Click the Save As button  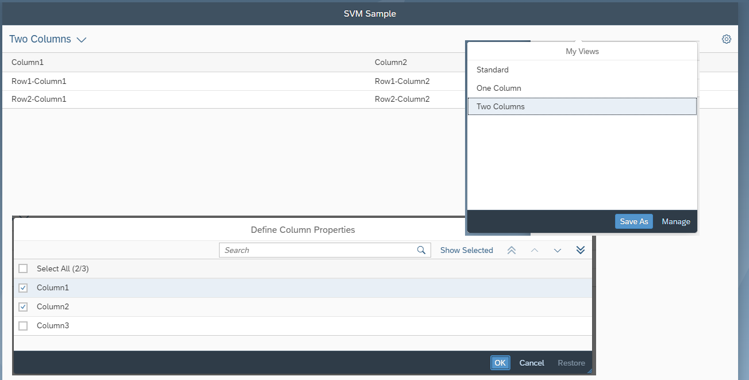pyautogui.click(x=634, y=221)
